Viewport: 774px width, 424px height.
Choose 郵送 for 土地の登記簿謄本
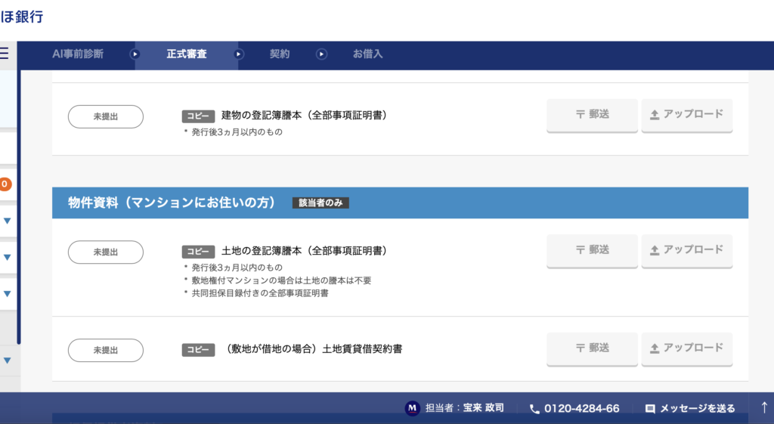point(592,250)
